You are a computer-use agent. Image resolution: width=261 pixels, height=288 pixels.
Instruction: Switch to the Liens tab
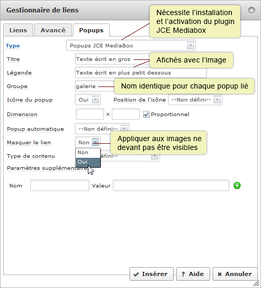(x=18, y=30)
